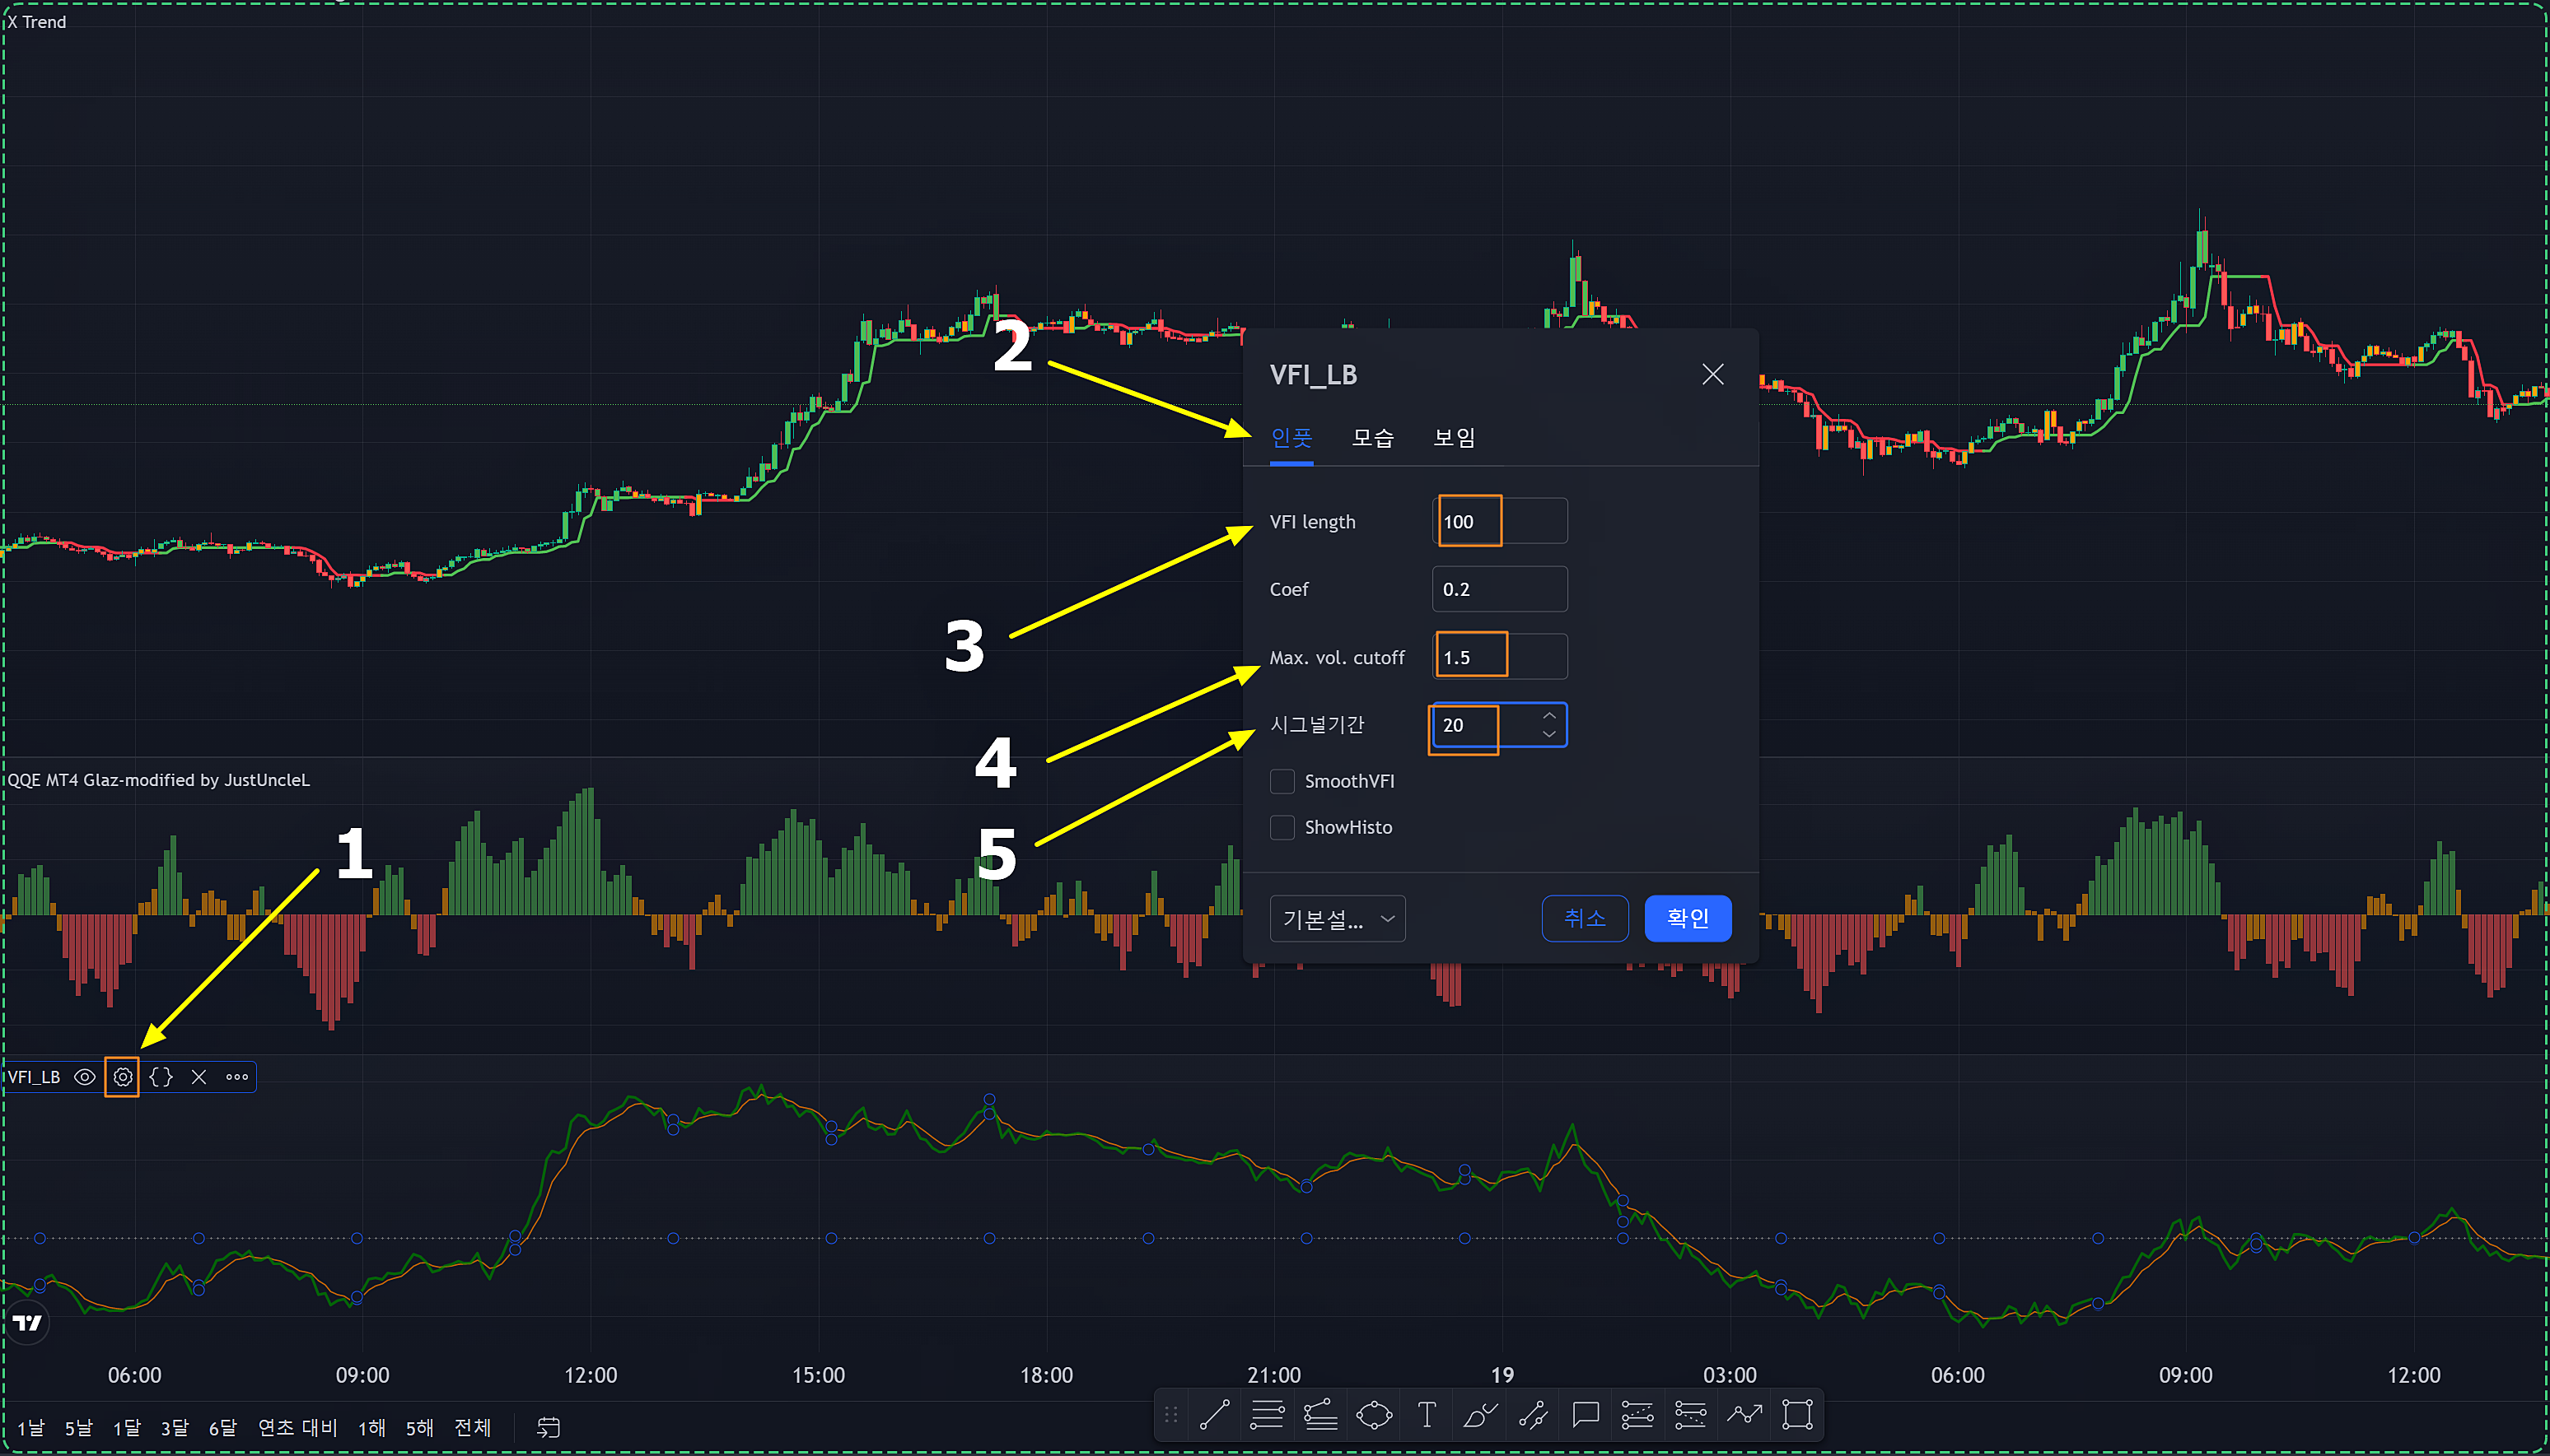This screenshot has width=2550, height=1456.
Task: Open VFI_LB indicator settings gear
Action: 122,1077
